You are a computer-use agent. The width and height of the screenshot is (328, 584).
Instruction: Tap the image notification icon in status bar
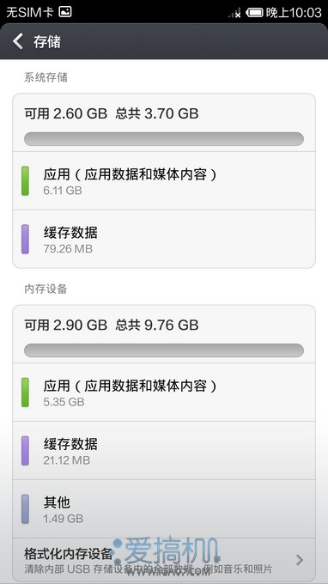pos(64,12)
